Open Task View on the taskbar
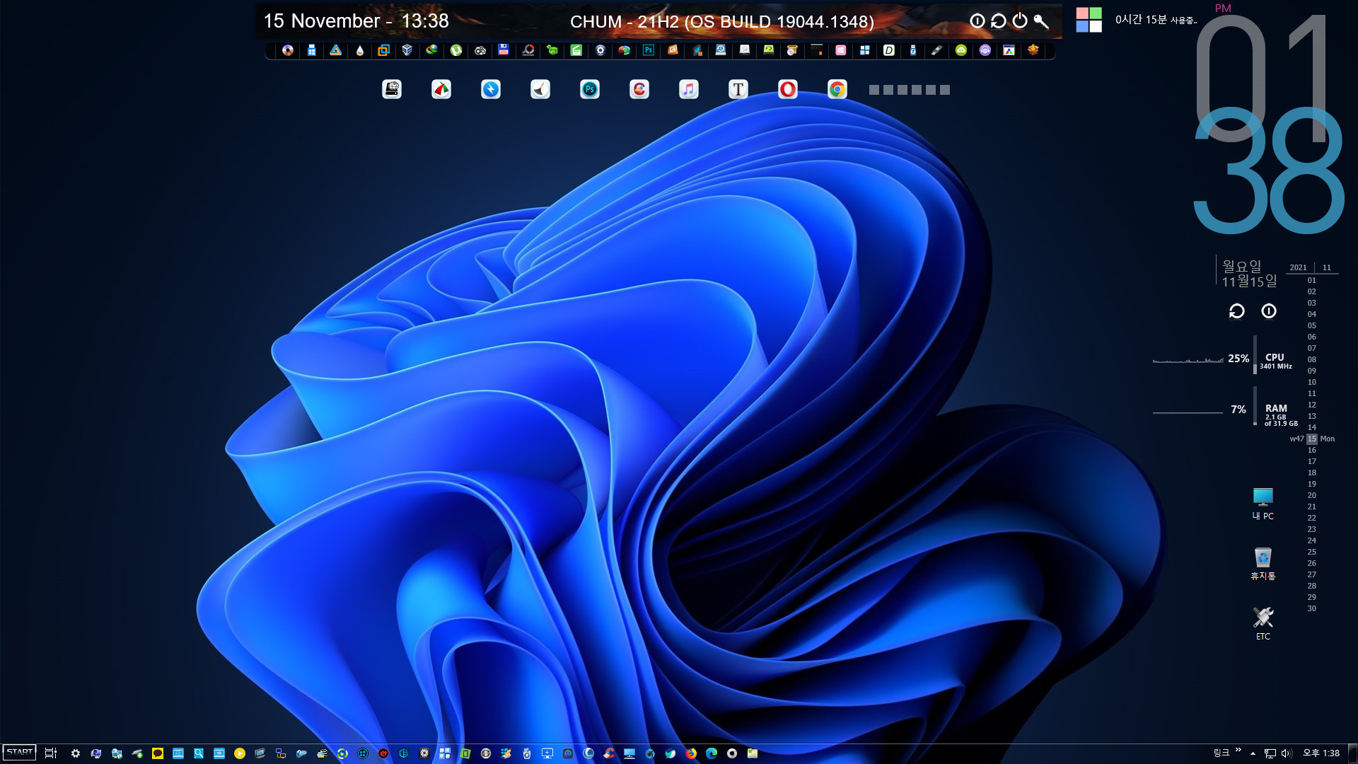The width and height of the screenshot is (1358, 764). (x=51, y=753)
